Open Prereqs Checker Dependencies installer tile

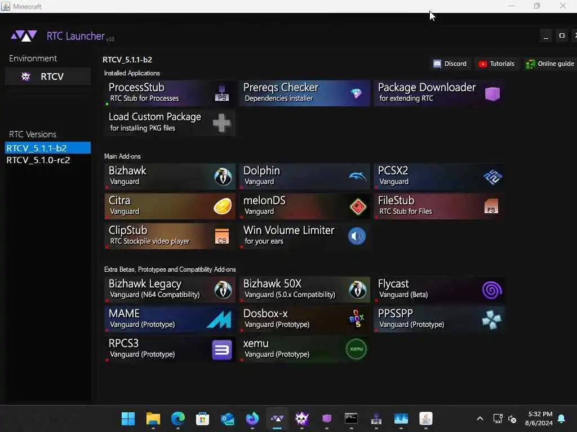tap(305, 93)
